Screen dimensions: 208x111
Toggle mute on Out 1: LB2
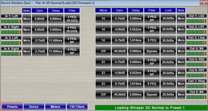181,18
